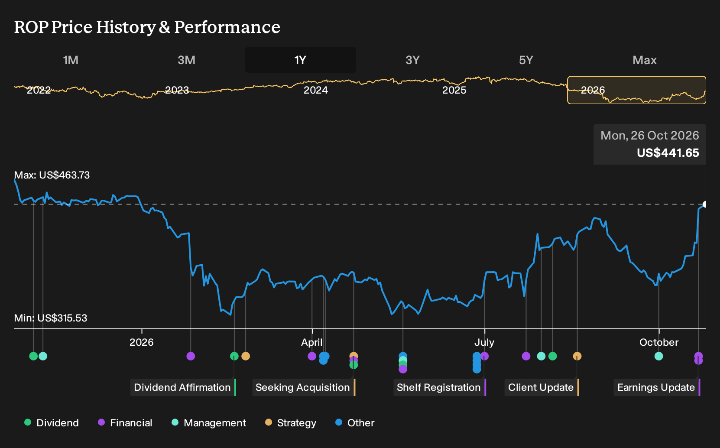Click the April axis label
The width and height of the screenshot is (720, 448).
point(312,342)
